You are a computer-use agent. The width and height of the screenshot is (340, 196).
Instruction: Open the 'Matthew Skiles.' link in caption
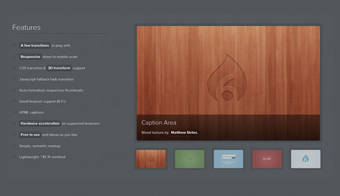click(184, 132)
